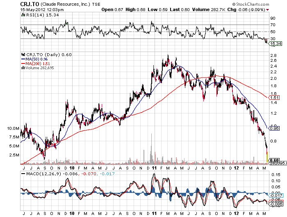The width and height of the screenshot is (287, 217).
Task: Click the RSI axis 90 level label
Action: [273, 18]
